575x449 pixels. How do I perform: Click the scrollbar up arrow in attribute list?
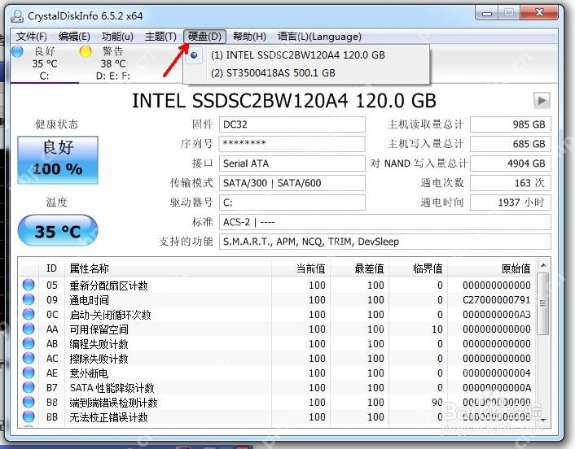coord(543,265)
